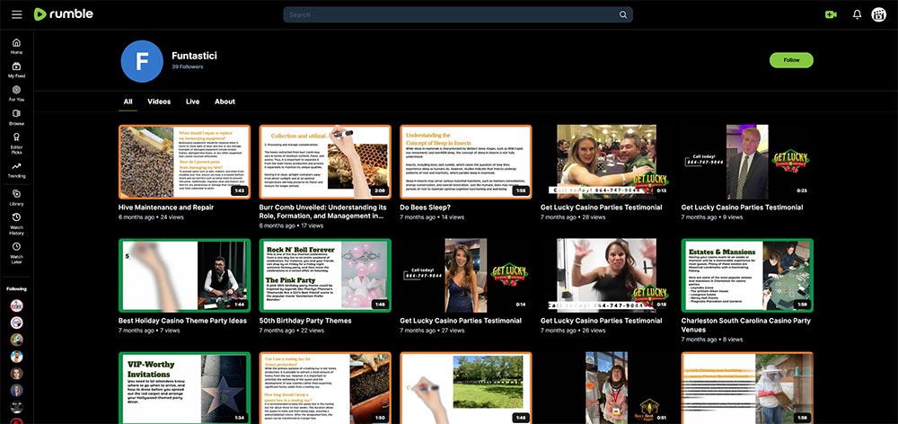Viewport: 898px width, 424px height.
Task: Follow the Funtastici channel
Action: coord(791,60)
